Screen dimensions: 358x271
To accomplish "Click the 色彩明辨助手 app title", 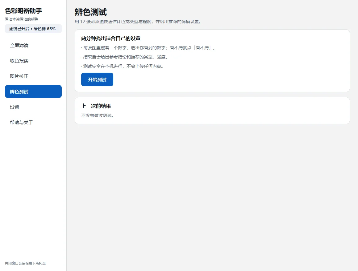I will point(23,11).
